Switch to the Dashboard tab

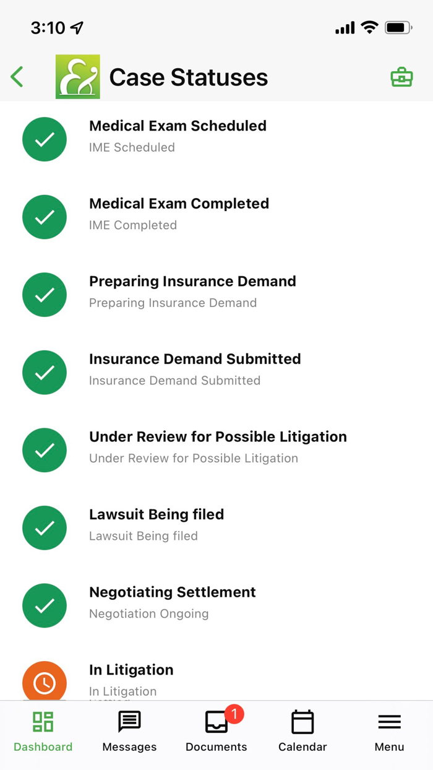point(43,732)
